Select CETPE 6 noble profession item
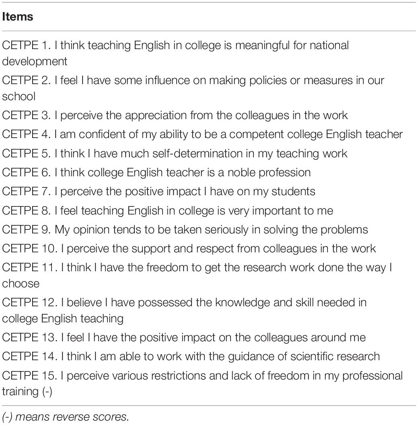The image size is (418, 425). (x=156, y=173)
